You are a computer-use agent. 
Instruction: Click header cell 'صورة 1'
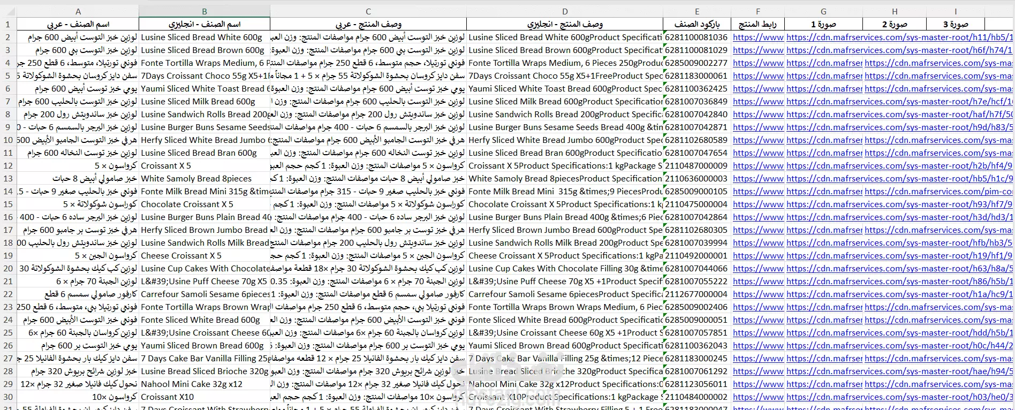click(x=823, y=24)
